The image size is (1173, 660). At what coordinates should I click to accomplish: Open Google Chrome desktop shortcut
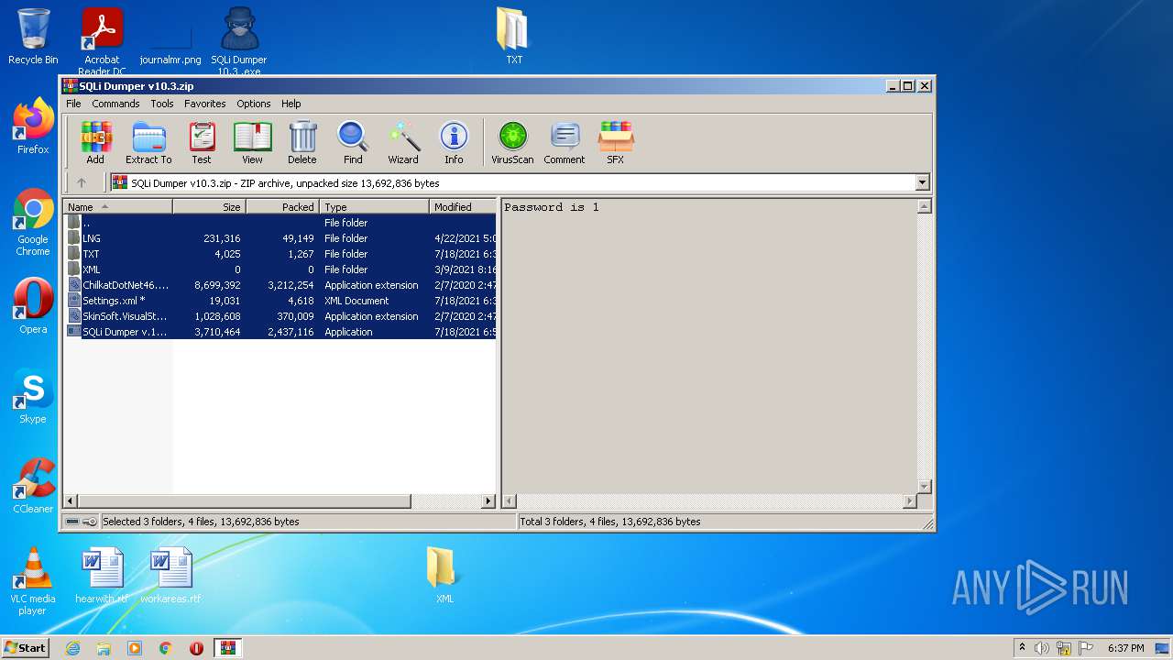[x=33, y=222]
